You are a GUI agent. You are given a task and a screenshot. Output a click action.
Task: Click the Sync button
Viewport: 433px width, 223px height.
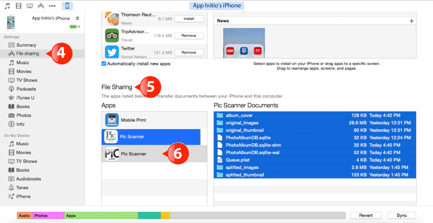[x=402, y=215]
